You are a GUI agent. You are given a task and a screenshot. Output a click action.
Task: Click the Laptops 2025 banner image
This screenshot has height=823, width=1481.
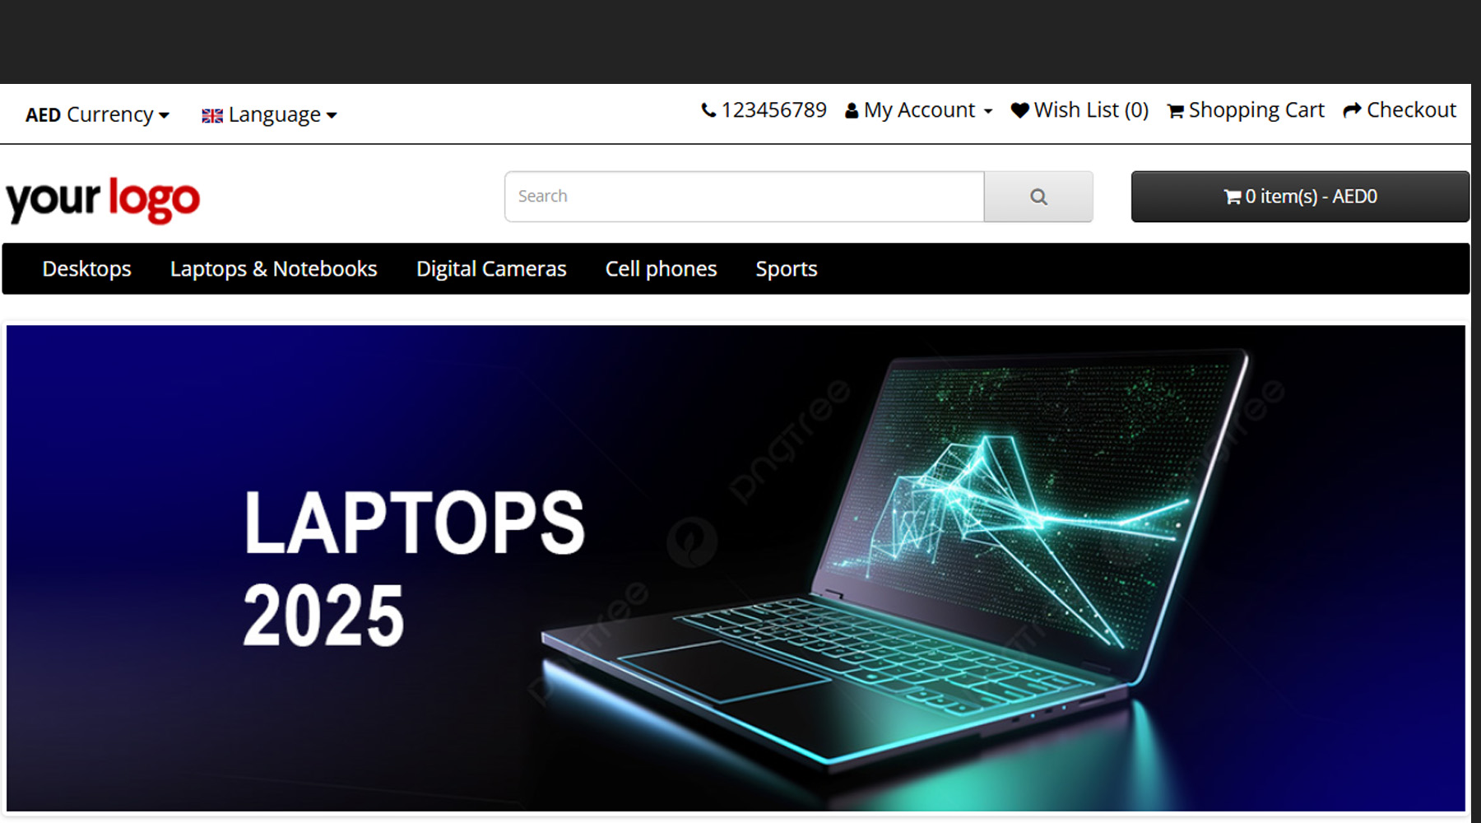point(736,568)
